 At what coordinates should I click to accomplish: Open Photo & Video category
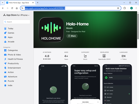click(x=14, y=55)
